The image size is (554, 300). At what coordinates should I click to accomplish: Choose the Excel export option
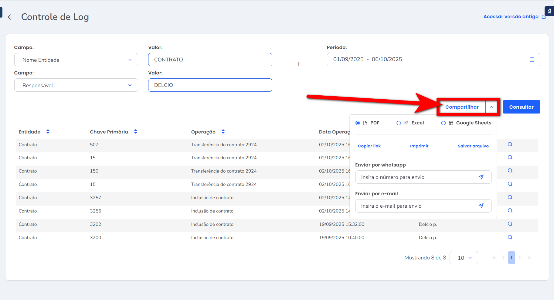[399, 123]
